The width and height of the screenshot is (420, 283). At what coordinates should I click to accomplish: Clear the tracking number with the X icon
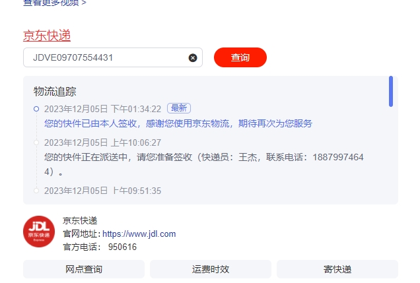[x=193, y=58]
